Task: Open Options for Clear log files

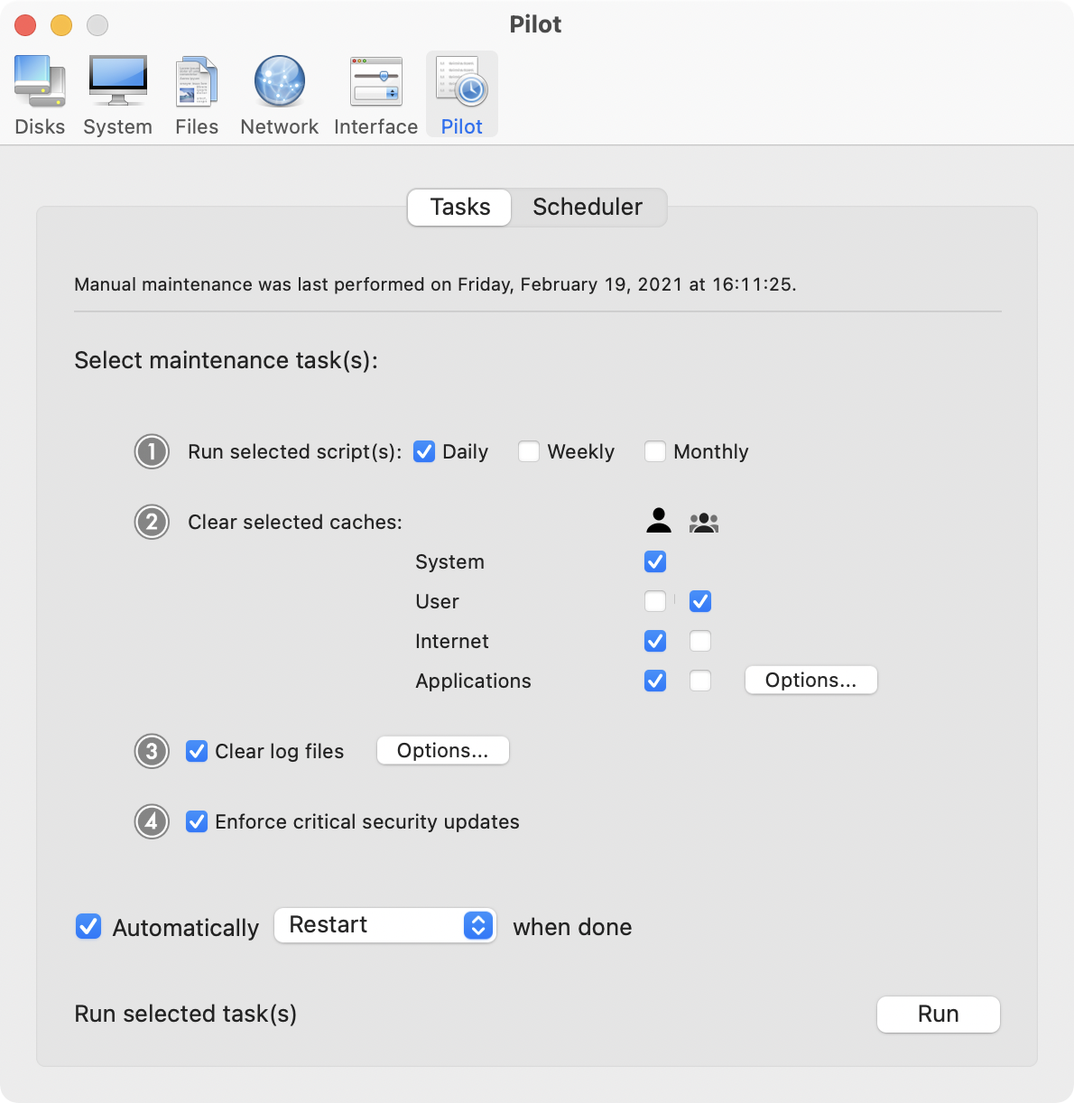Action: pos(442,750)
